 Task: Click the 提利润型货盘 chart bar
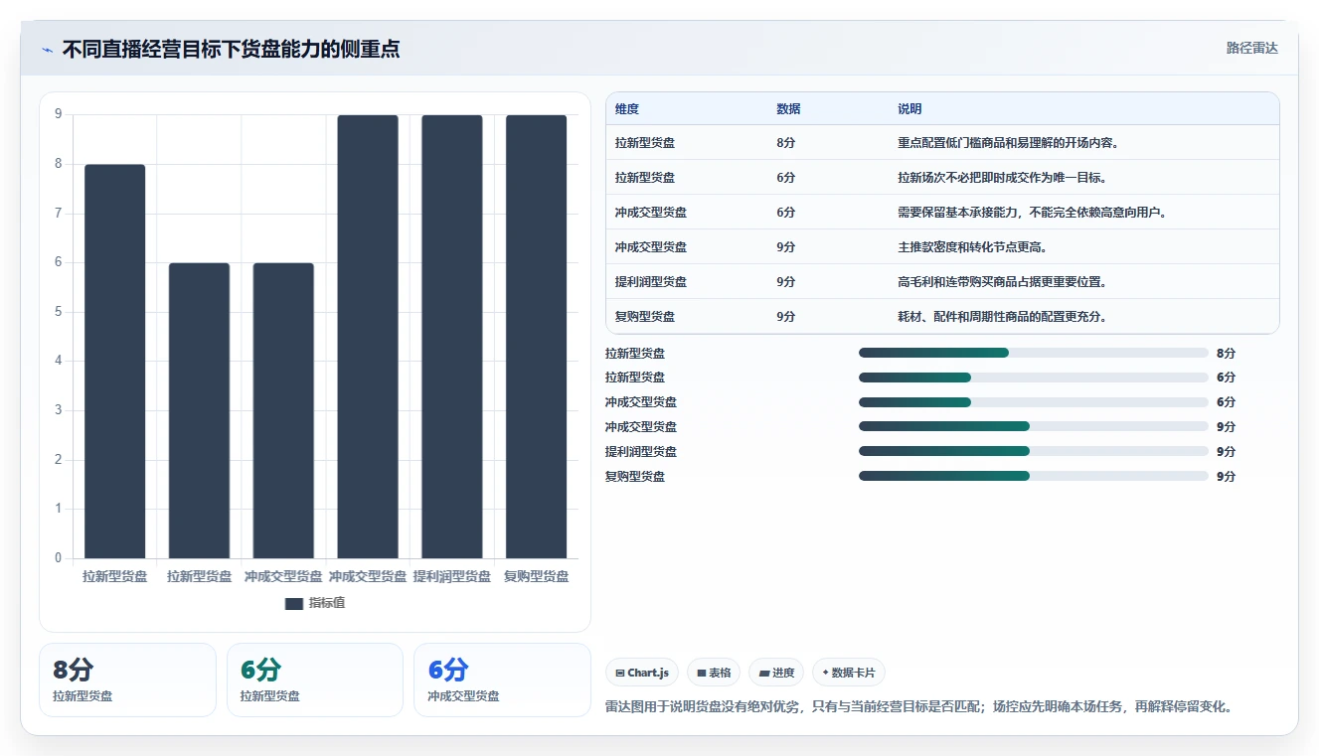click(452, 337)
